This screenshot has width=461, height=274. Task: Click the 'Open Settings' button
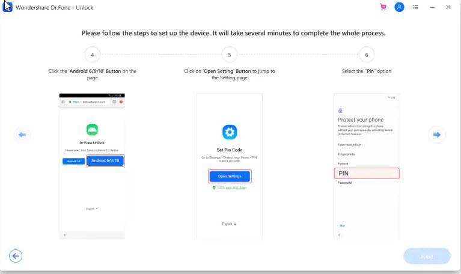point(230,176)
